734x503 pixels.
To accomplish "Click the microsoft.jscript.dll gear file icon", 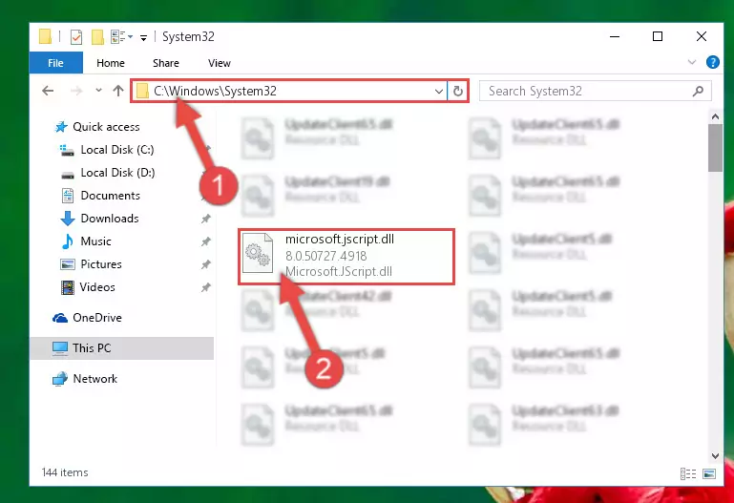I will click(258, 253).
